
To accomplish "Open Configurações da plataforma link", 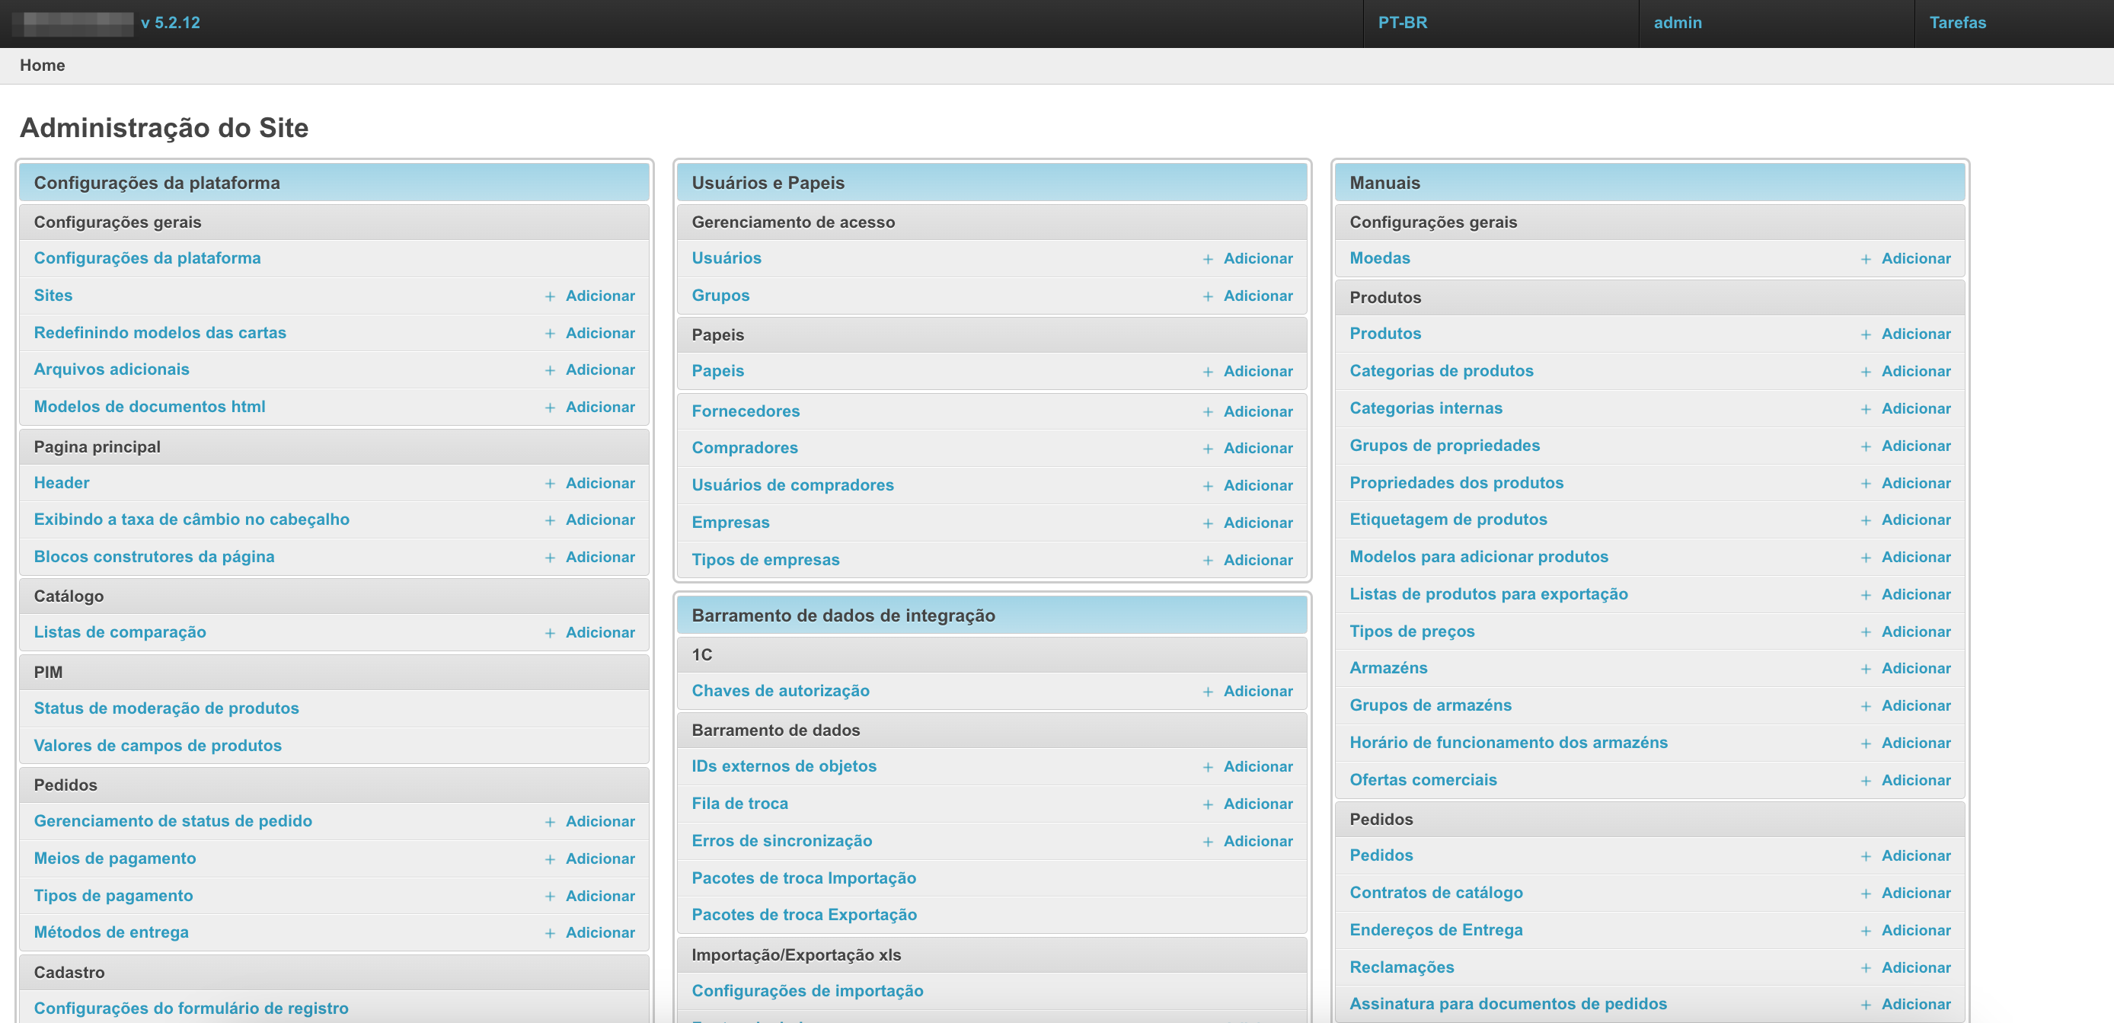I will pyautogui.click(x=147, y=257).
